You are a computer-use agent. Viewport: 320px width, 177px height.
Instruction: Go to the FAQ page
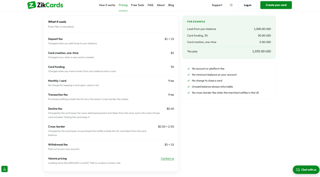point(150,5)
